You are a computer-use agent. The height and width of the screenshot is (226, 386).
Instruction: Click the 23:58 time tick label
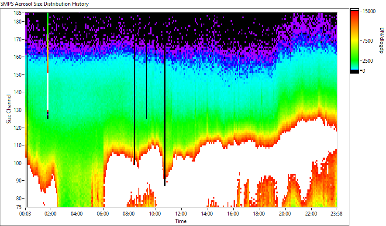337,214
